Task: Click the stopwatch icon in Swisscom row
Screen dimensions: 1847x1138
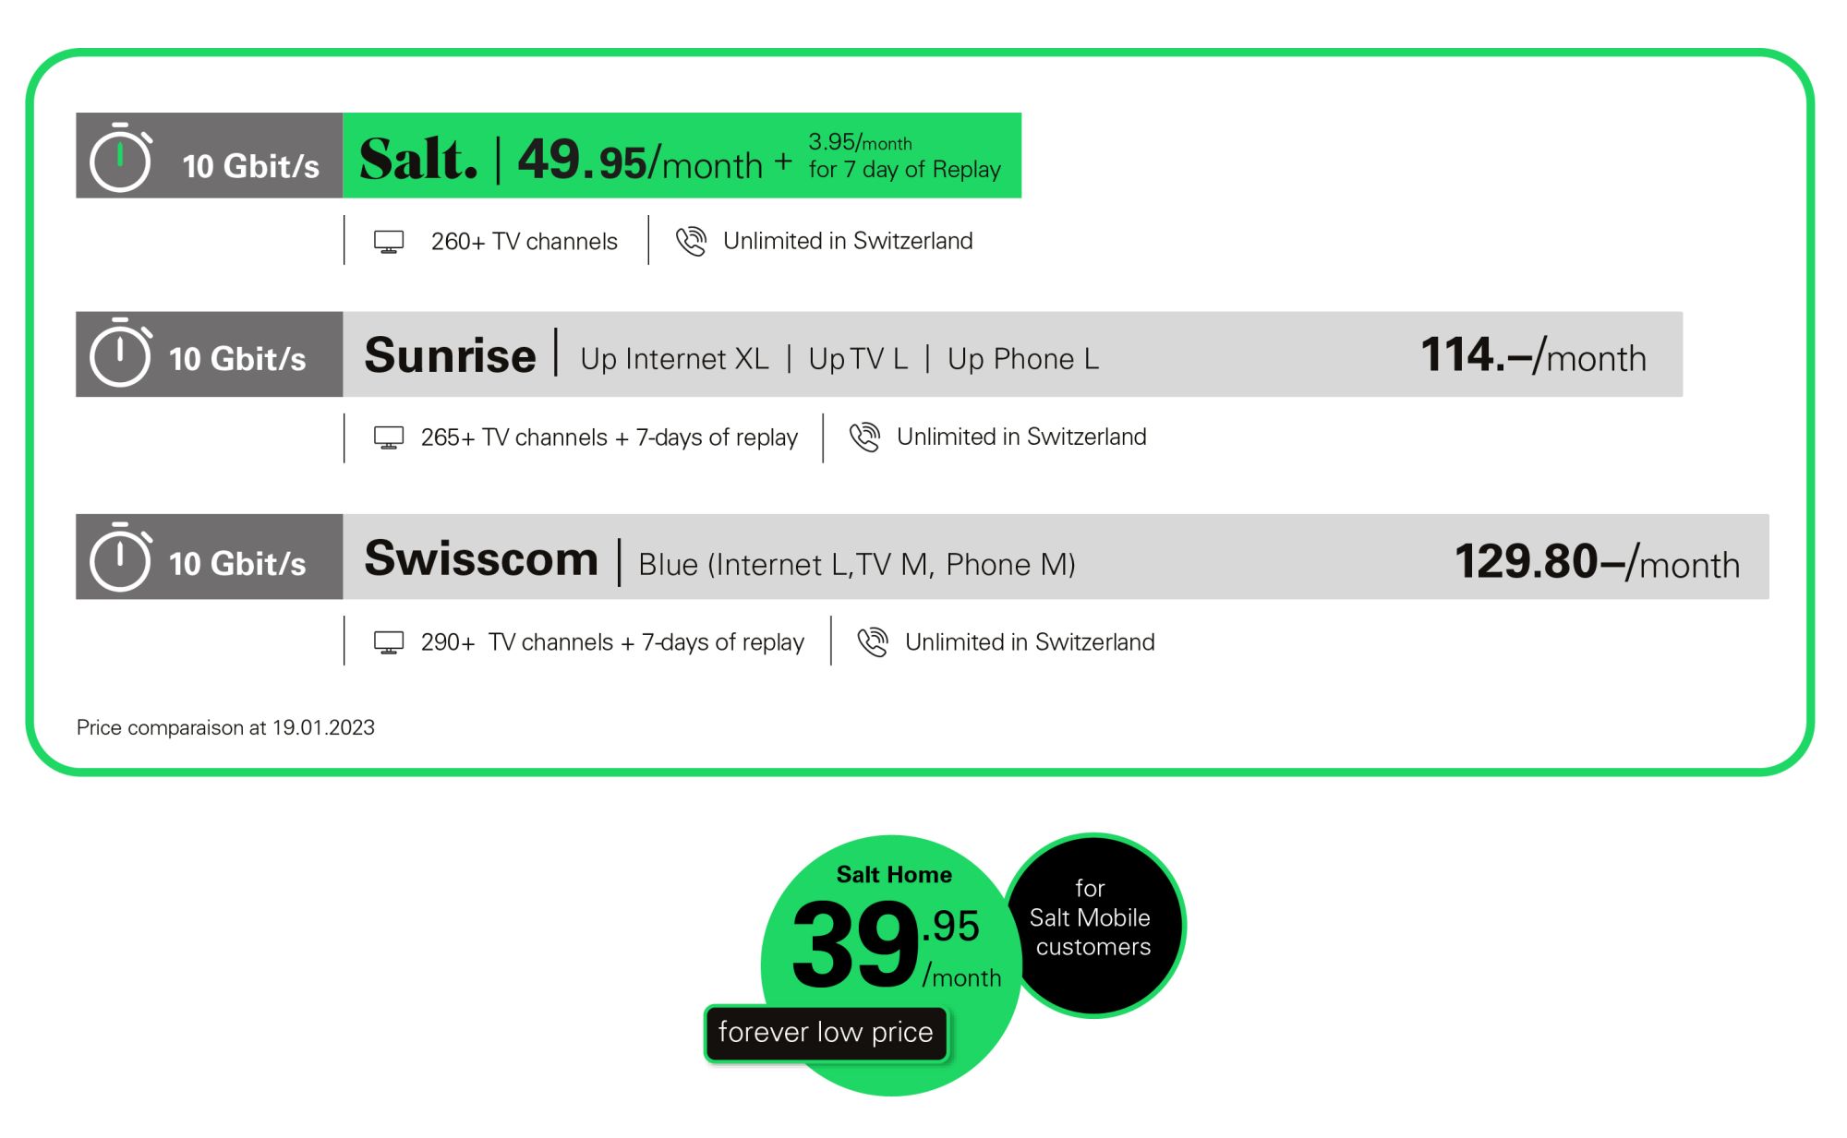Action: [x=121, y=557]
